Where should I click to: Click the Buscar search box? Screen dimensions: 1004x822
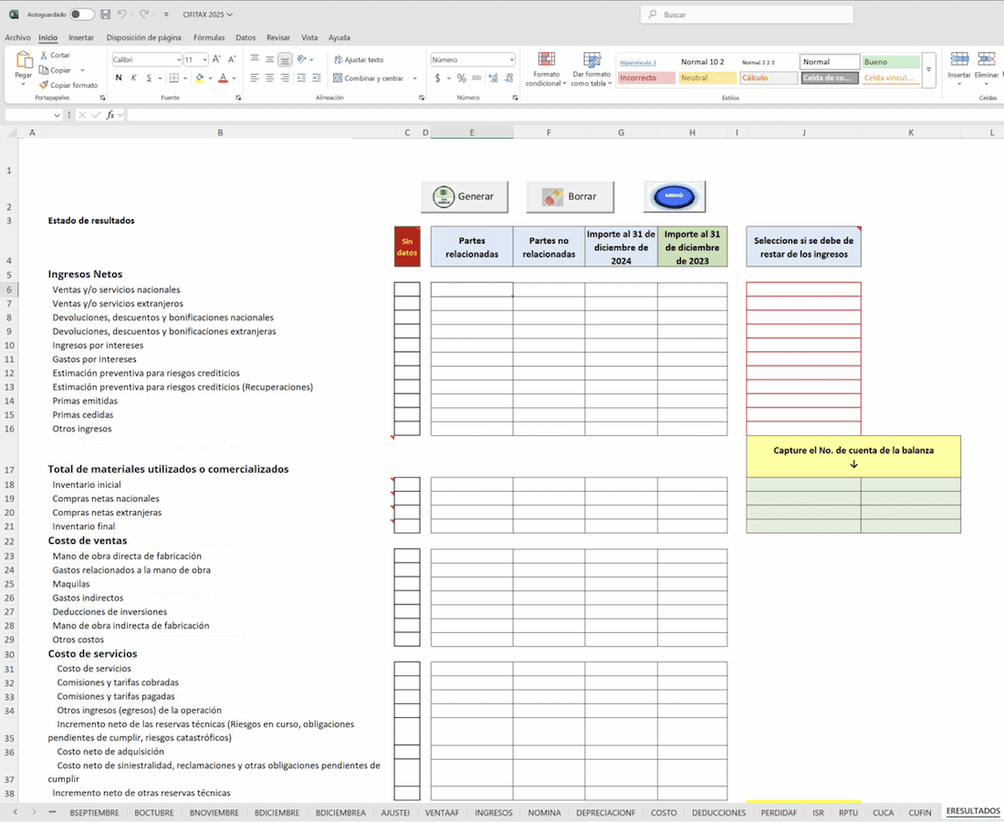747,15
